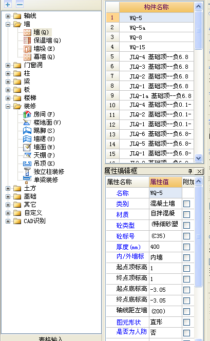The height and width of the screenshot is (341, 210).
Task: Select the 保温墙(Q) insulation wall icon
Action: pyautogui.click(x=27, y=41)
